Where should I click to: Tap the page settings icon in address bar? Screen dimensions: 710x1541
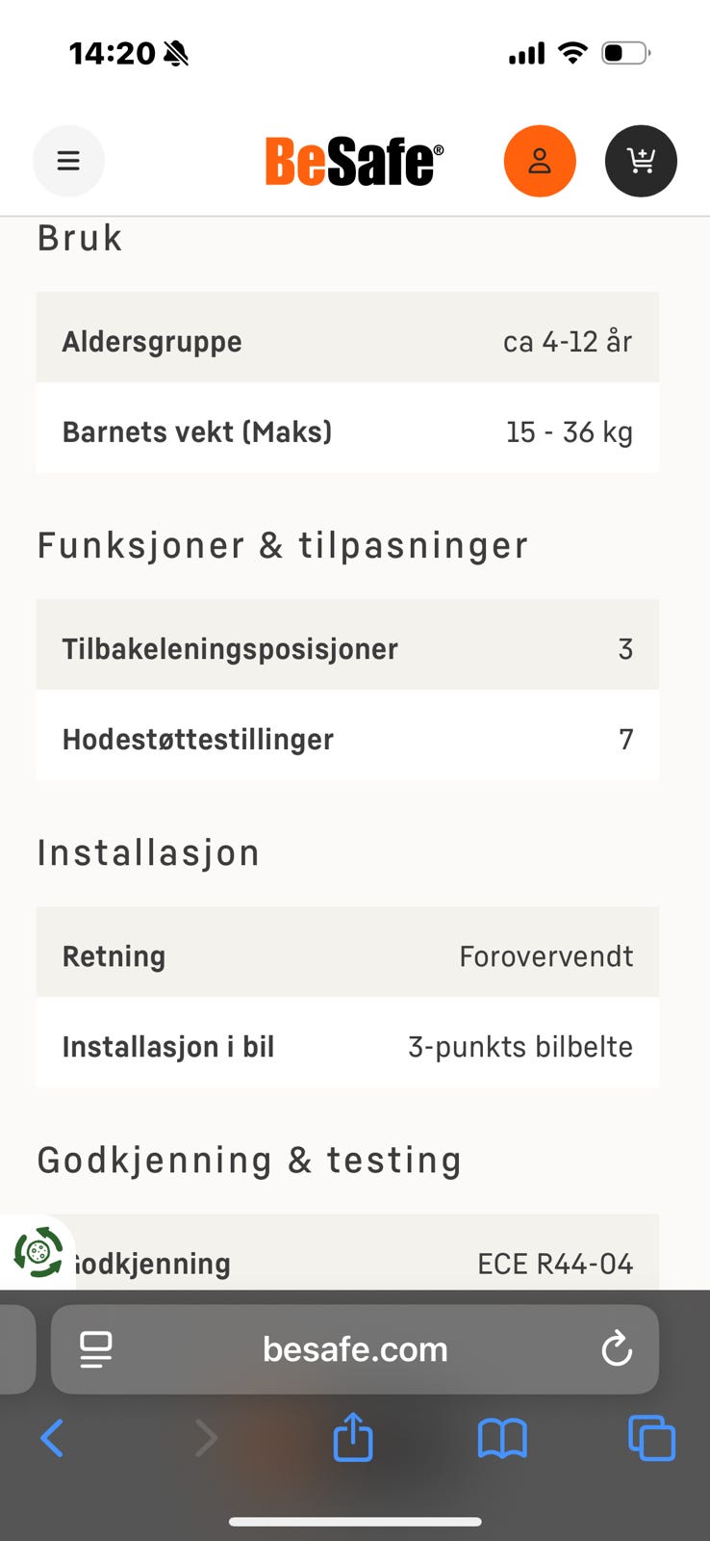coord(95,1349)
